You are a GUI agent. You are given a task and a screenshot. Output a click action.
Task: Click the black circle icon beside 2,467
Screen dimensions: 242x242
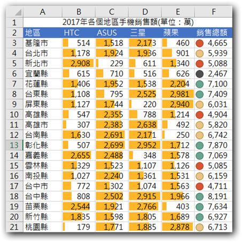(200, 74)
